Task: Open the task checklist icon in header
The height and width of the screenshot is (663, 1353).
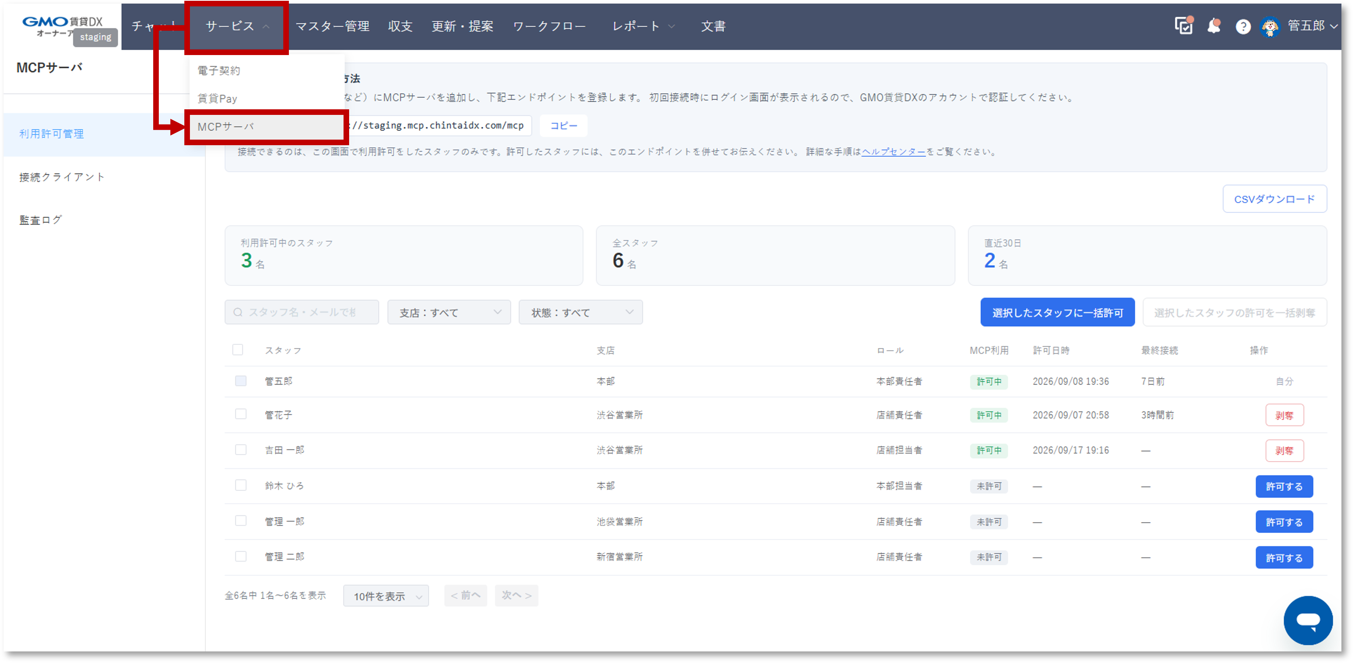Action: click(x=1184, y=26)
